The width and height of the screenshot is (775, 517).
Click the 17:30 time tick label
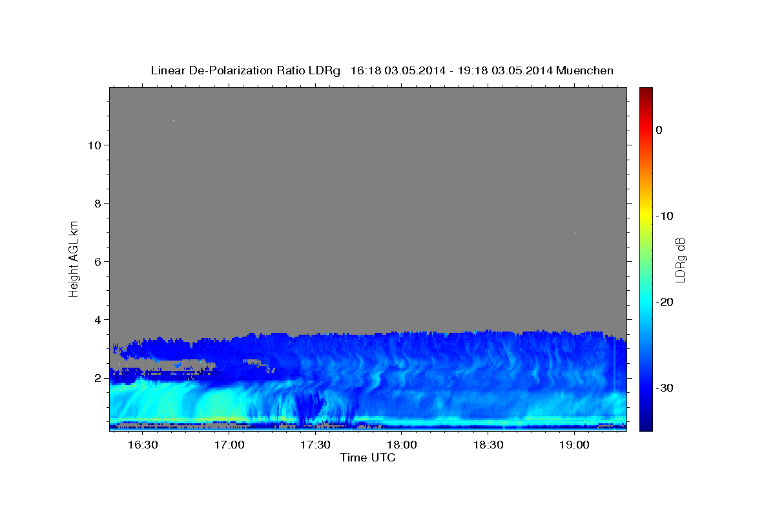[x=315, y=445]
